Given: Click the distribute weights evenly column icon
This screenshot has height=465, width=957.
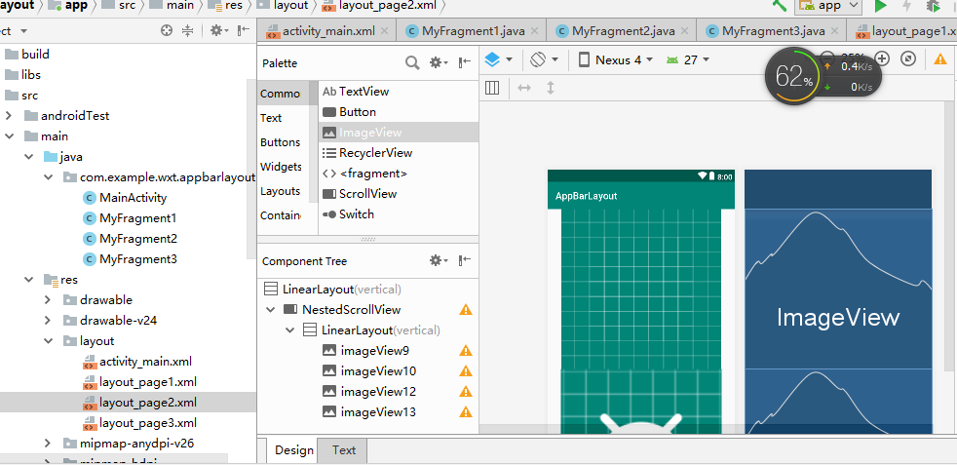Looking at the screenshot, I should tap(492, 89).
